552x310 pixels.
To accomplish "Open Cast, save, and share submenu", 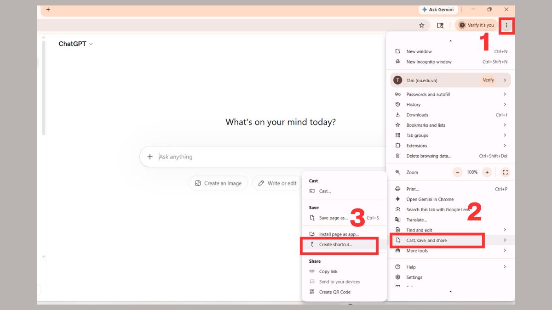I will tap(450, 240).
